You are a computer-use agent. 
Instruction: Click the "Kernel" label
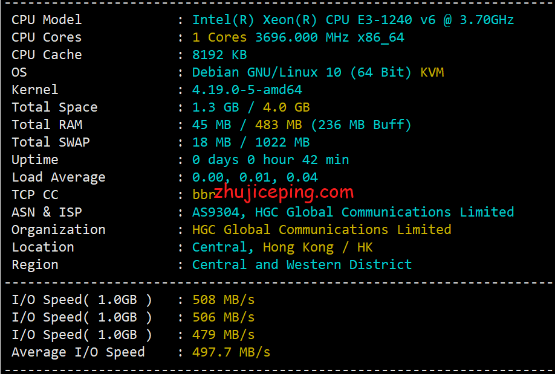[x=35, y=90]
